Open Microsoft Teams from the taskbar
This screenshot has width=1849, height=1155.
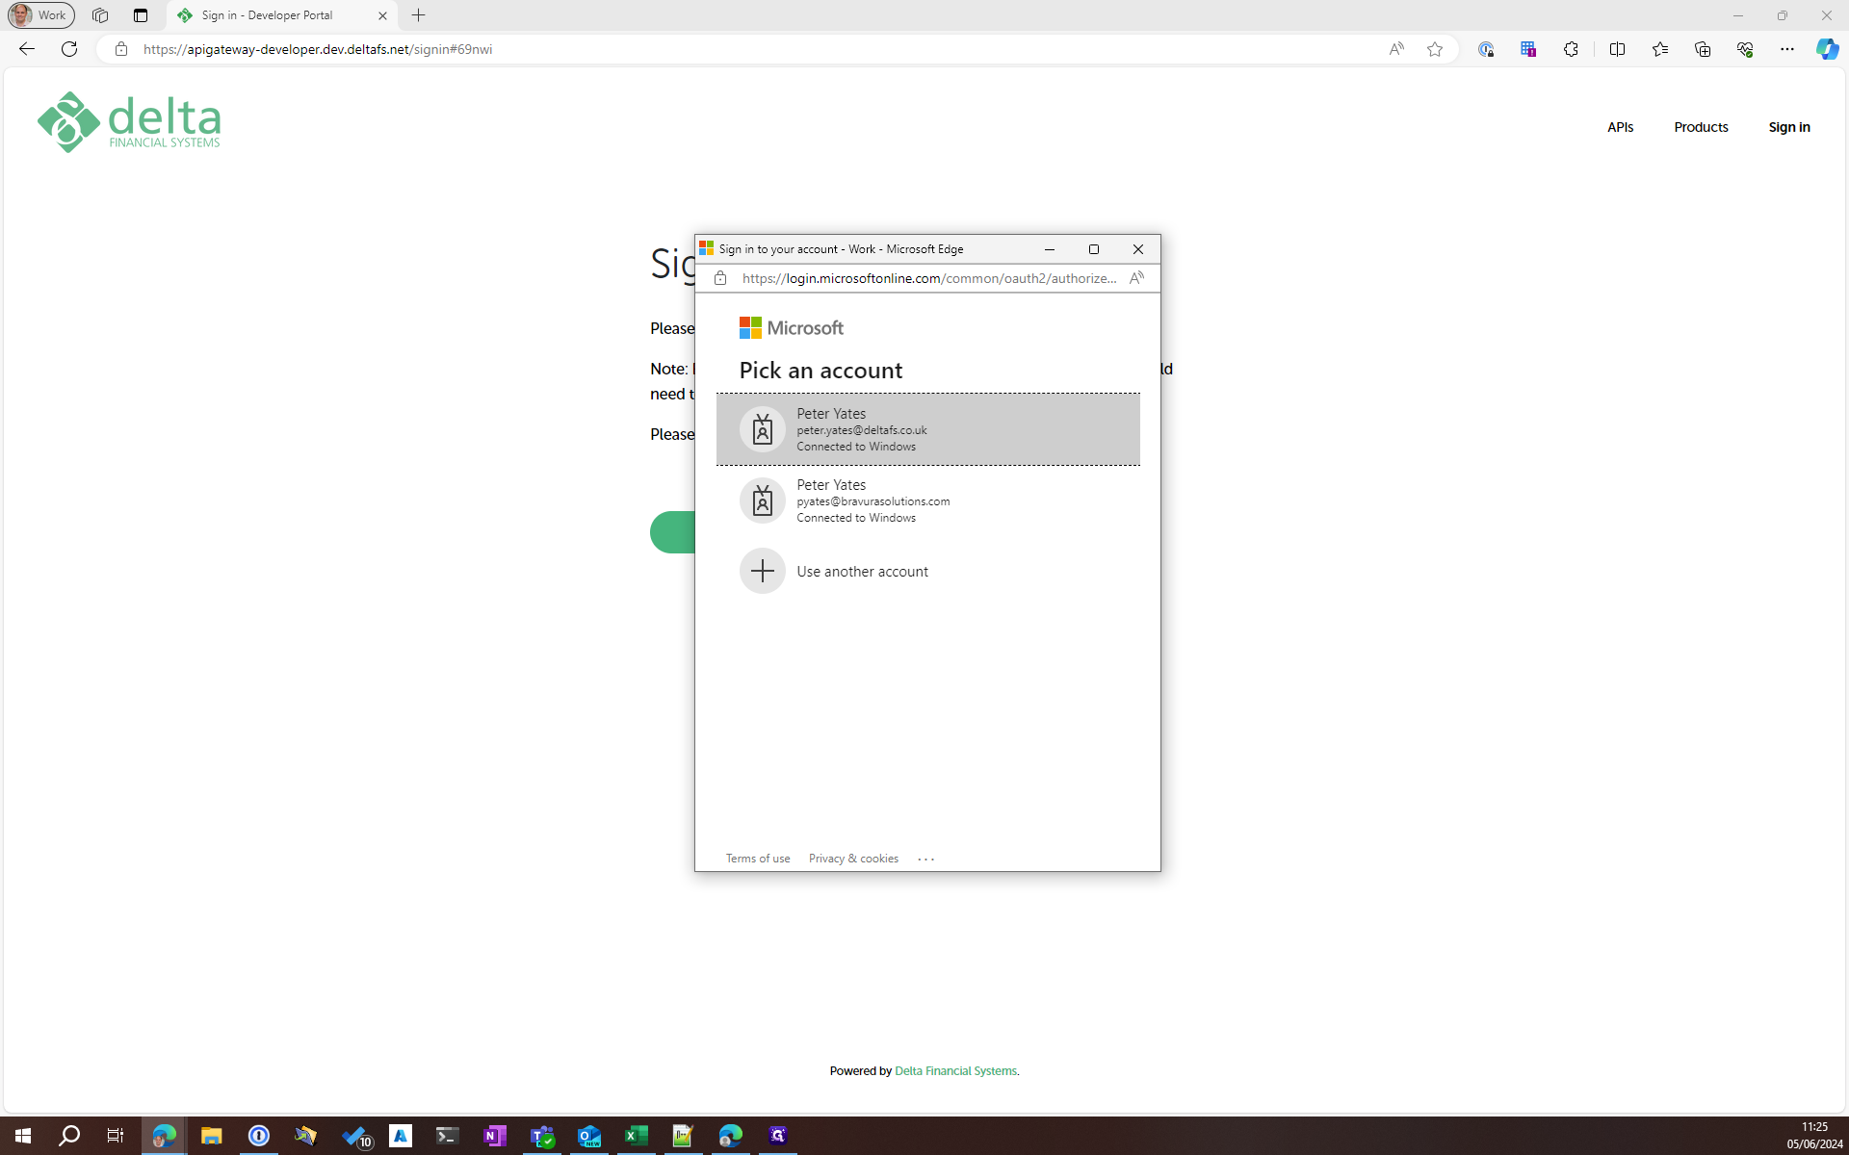[x=542, y=1136]
